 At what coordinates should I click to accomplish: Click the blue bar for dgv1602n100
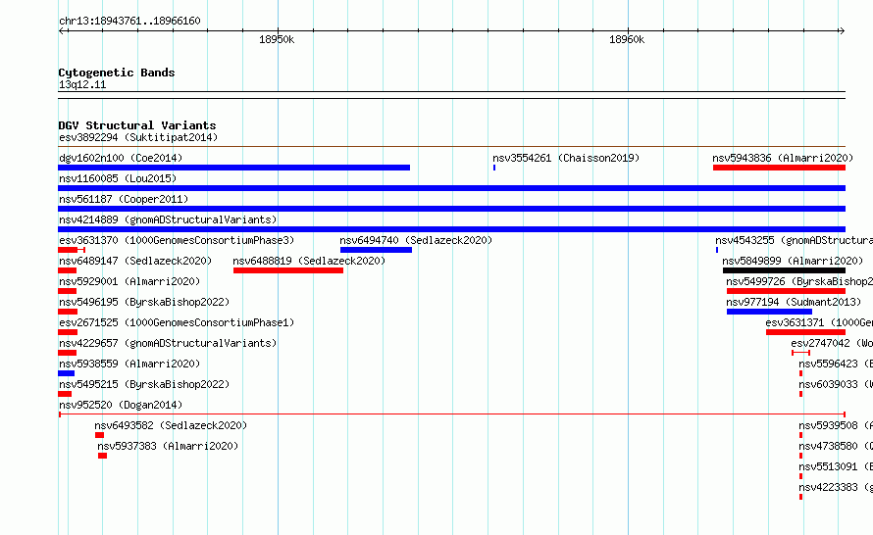pyautogui.click(x=233, y=168)
